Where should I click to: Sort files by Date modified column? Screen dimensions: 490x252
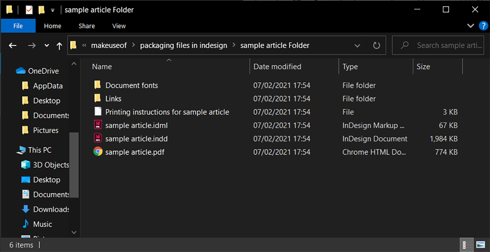click(277, 66)
